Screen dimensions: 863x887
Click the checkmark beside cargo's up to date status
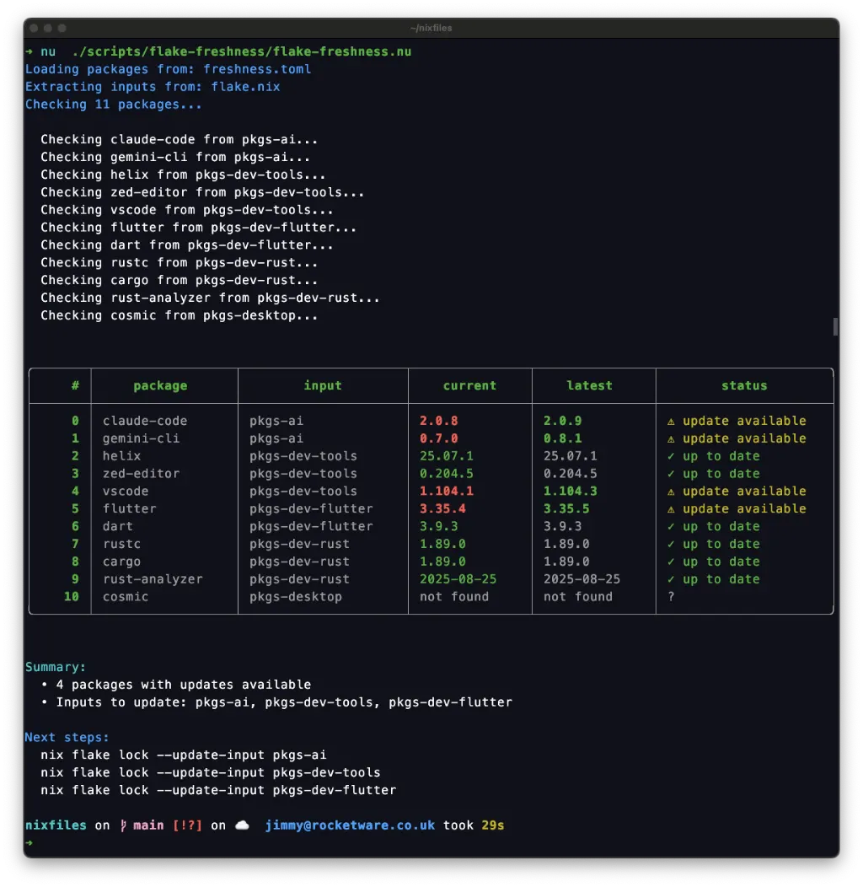point(673,562)
